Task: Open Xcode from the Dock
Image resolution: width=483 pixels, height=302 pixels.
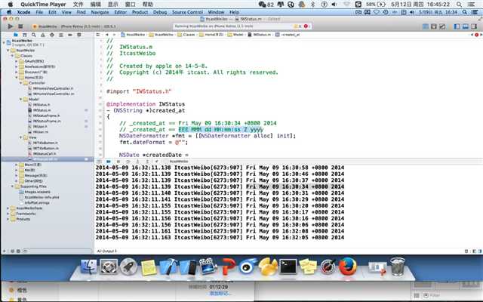Action: pyautogui.click(x=168, y=267)
